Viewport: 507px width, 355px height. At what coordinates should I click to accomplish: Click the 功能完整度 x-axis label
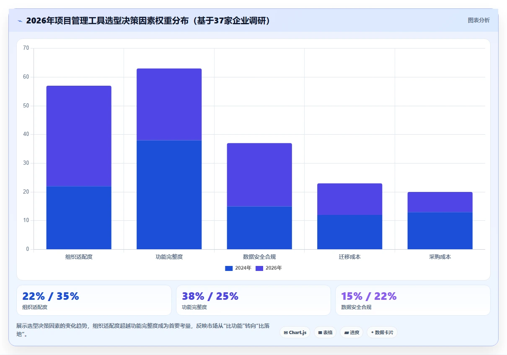click(x=169, y=257)
